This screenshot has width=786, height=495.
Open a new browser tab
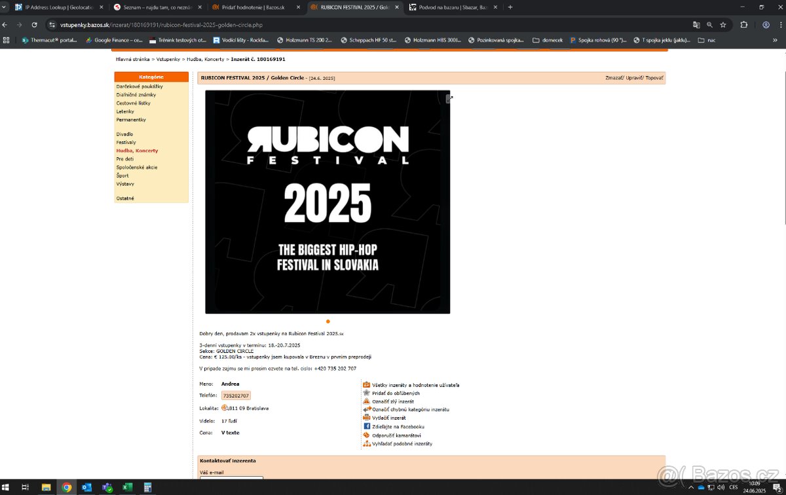(x=510, y=7)
